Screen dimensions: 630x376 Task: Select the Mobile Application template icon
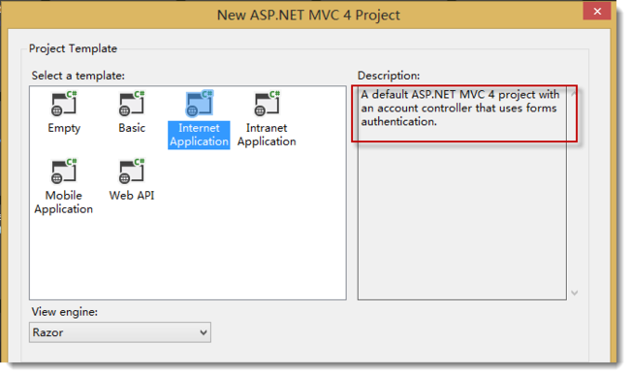[x=64, y=172]
